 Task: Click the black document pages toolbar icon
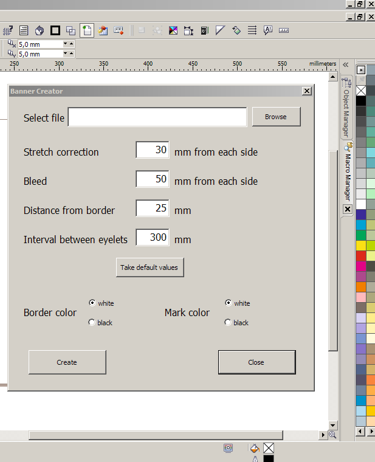pos(204,30)
